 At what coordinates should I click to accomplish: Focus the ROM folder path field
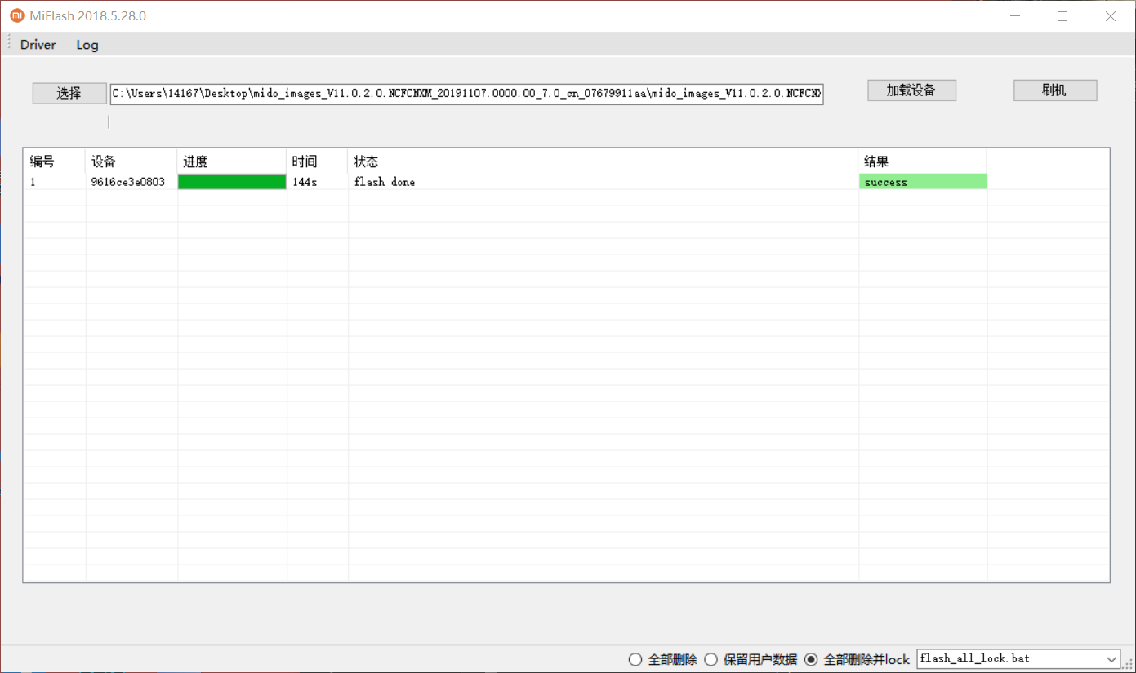point(466,94)
